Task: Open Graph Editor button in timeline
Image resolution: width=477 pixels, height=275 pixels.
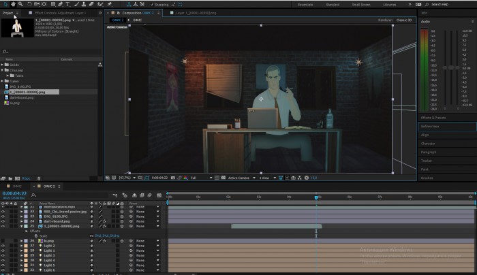Action: pyautogui.click(x=159, y=195)
